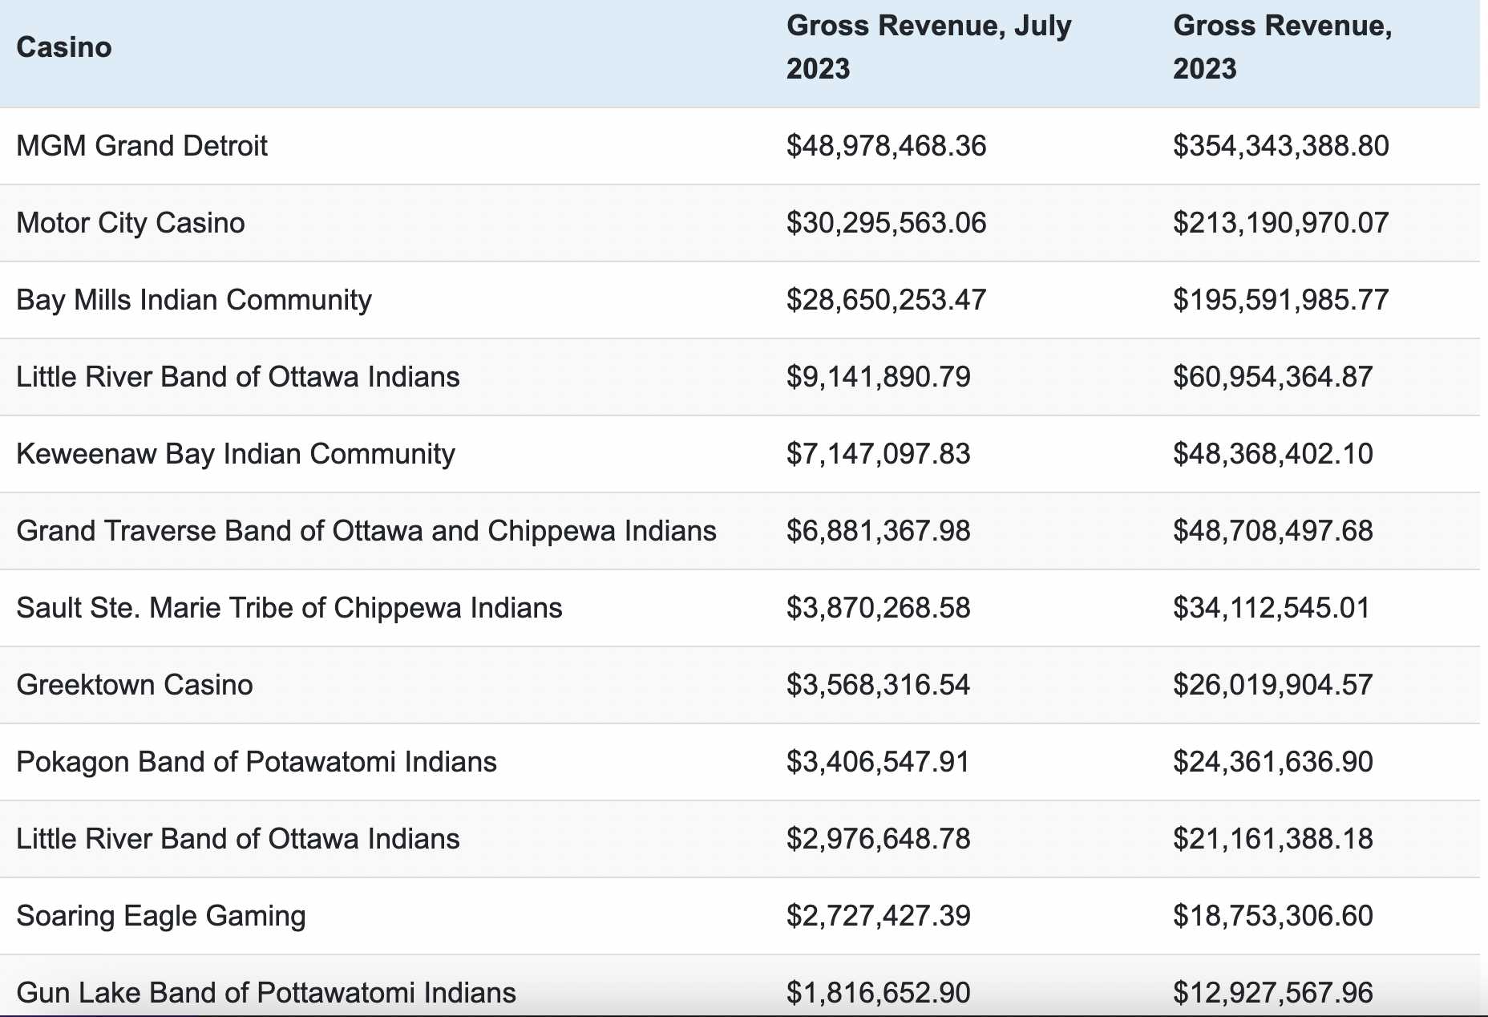
Task: Click the Gross Revenue, July 2023 header
Action: point(929,47)
